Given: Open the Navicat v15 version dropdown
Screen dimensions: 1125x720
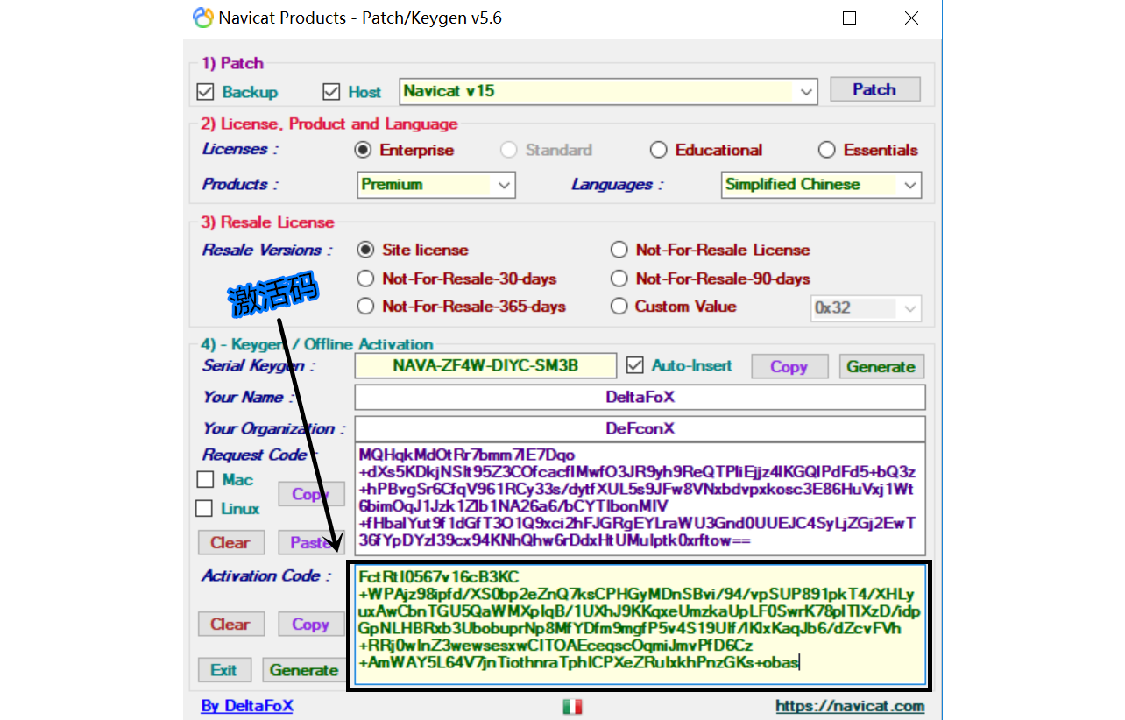Looking at the screenshot, I should [x=608, y=91].
